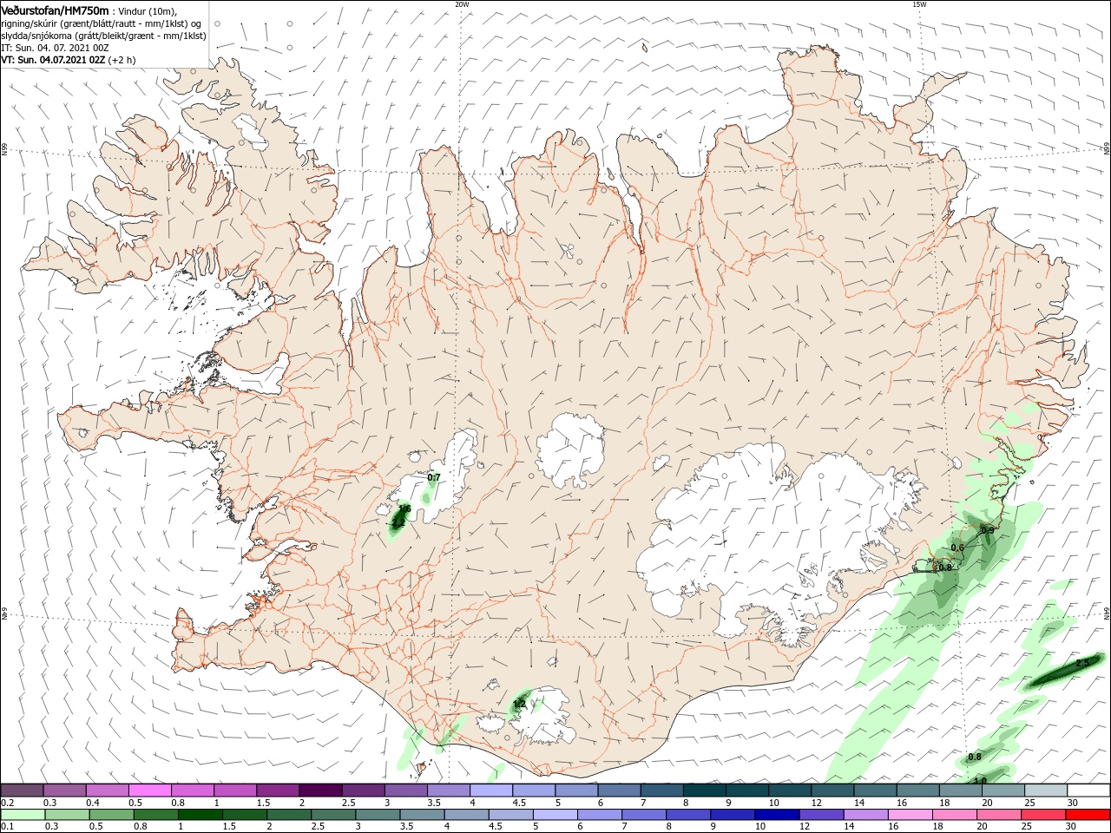This screenshot has width=1111, height=833.
Task: Click the 0.6 rainfall label in the southeast
Action: point(957,548)
